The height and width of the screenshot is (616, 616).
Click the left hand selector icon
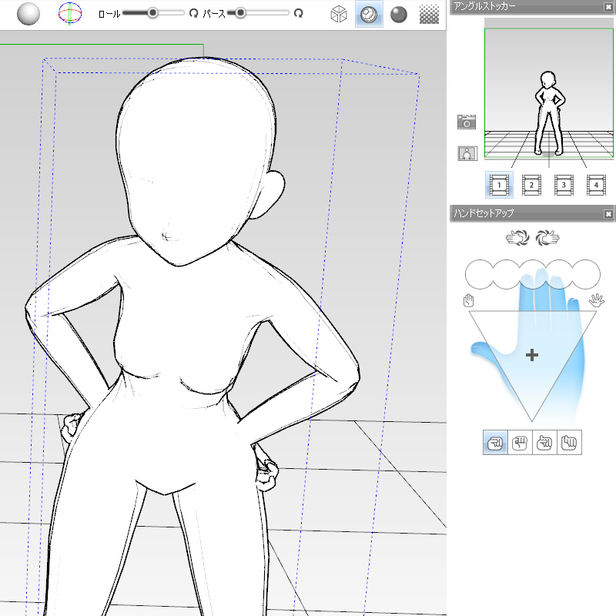517,238
